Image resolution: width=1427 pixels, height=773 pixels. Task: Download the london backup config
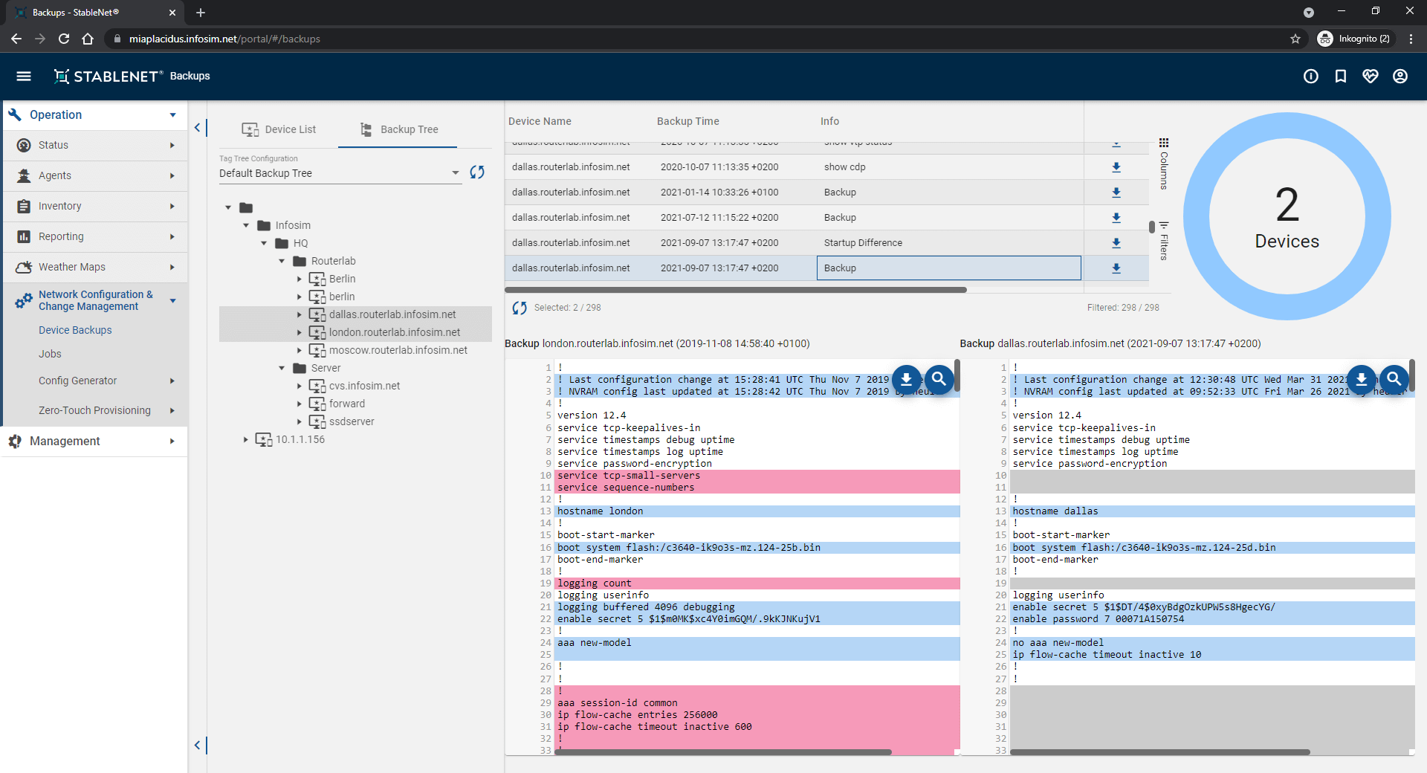(907, 379)
